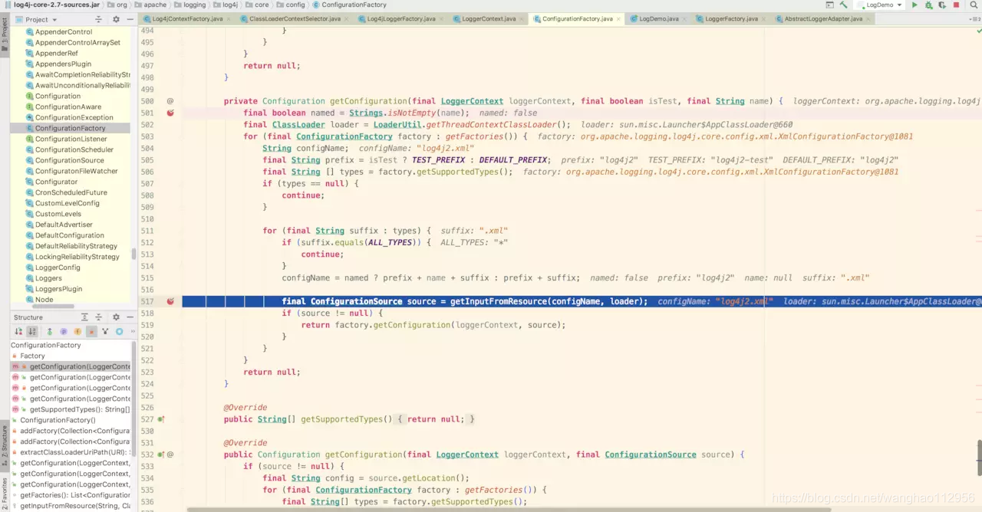The image size is (982, 512).
Task: Switch to AbstractLoggerAdapter.java tab
Action: tap(822, 18)
